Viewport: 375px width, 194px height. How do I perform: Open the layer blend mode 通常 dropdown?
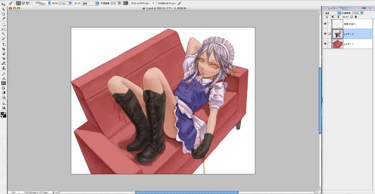[x=332, y=13]
